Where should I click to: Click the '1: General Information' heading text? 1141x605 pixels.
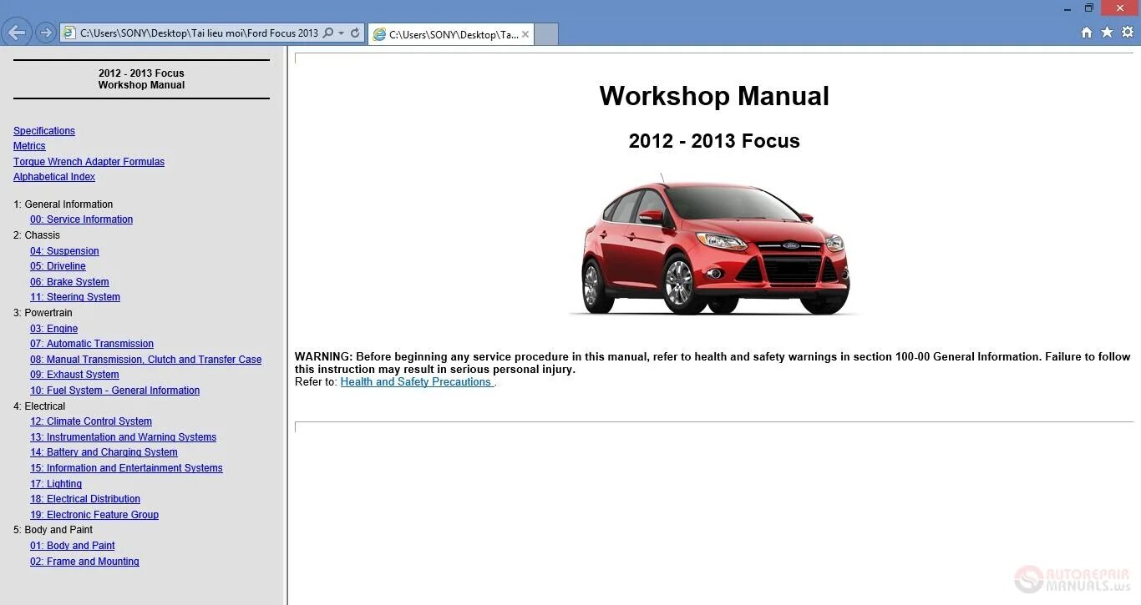63,204
